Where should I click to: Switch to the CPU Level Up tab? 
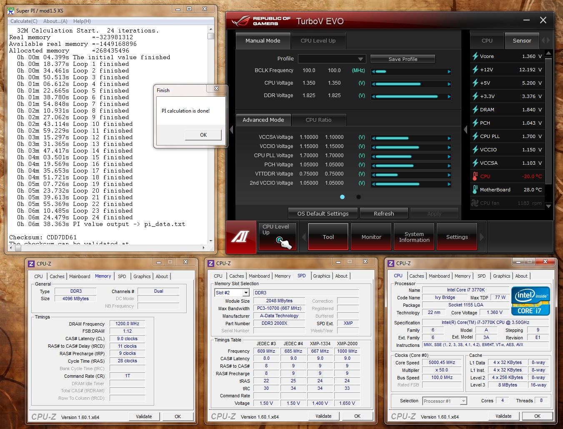click(x=318, y=41)
